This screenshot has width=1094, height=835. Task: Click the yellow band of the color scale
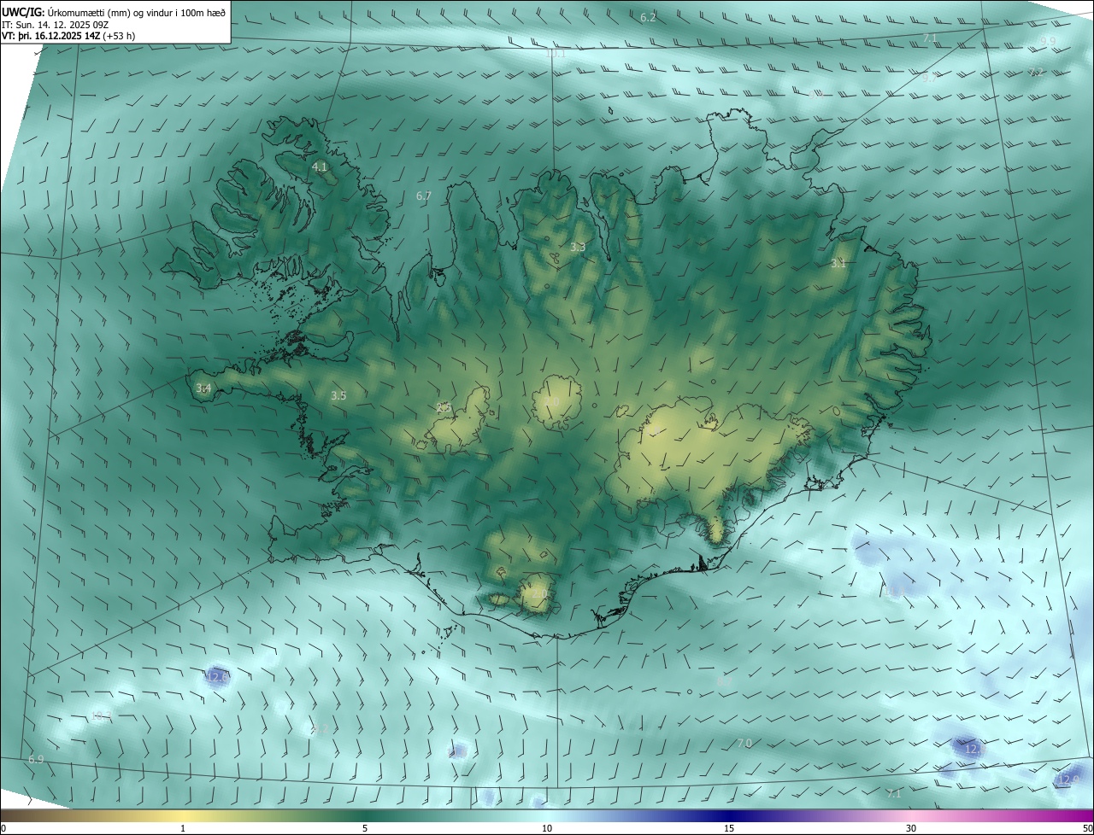[183, 815]
